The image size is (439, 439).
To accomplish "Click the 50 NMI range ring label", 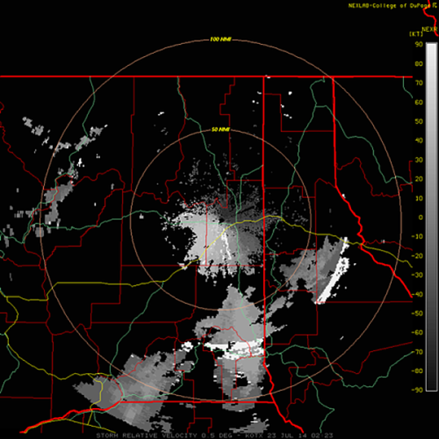I will (220, 129).
